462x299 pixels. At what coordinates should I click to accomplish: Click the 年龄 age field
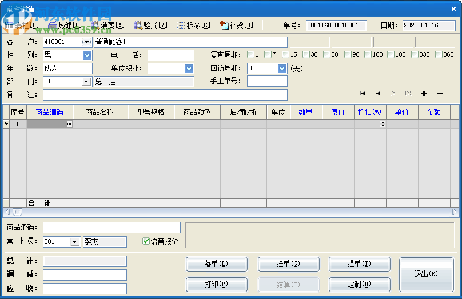click(x=68, y=69)
